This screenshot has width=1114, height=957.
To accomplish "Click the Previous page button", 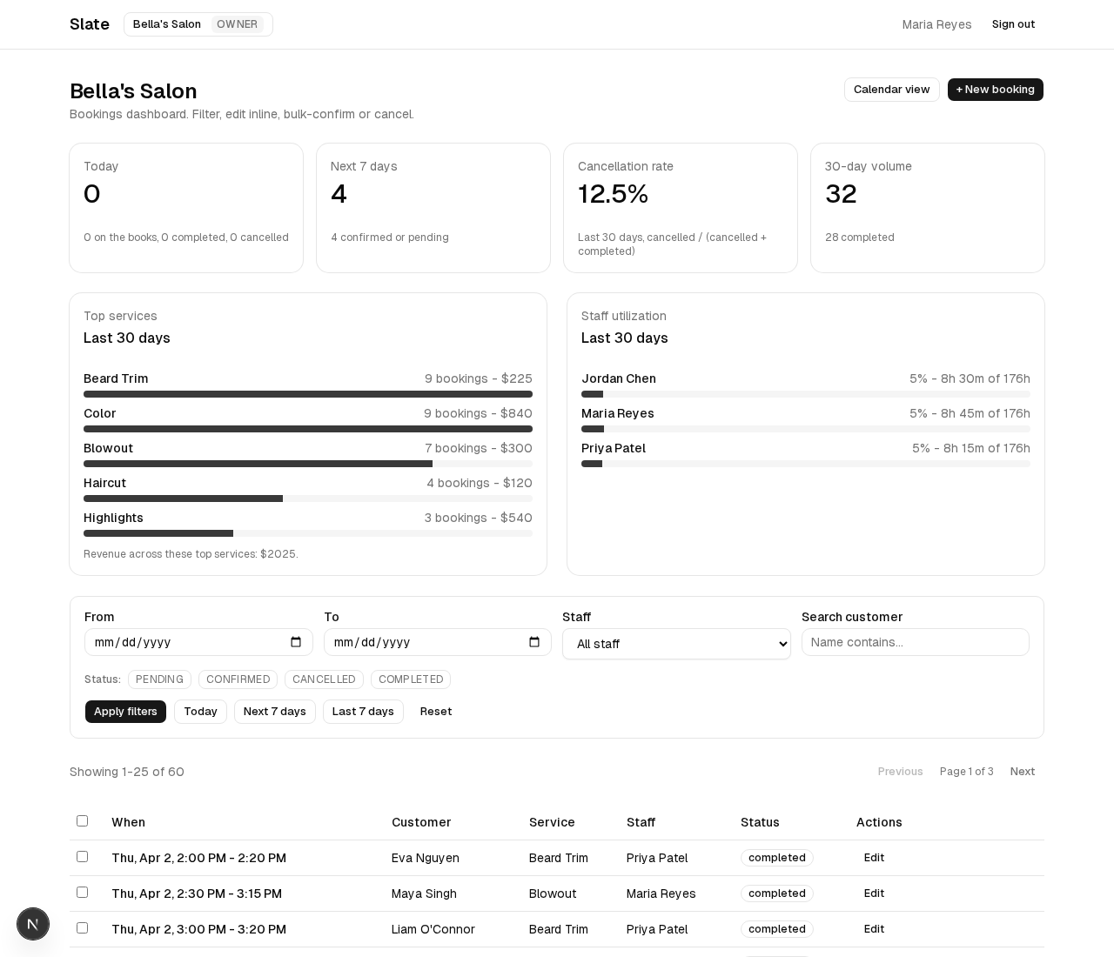I will pos(900,772).
